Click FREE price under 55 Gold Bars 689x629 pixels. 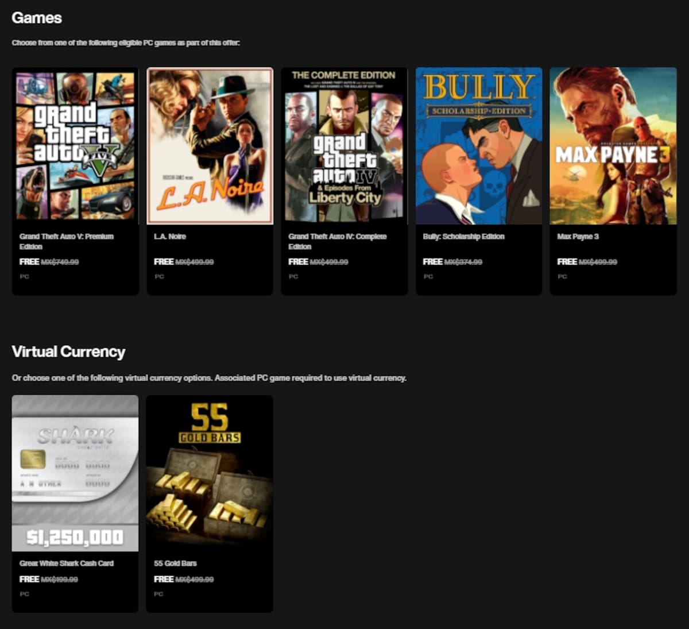(164, 579)
